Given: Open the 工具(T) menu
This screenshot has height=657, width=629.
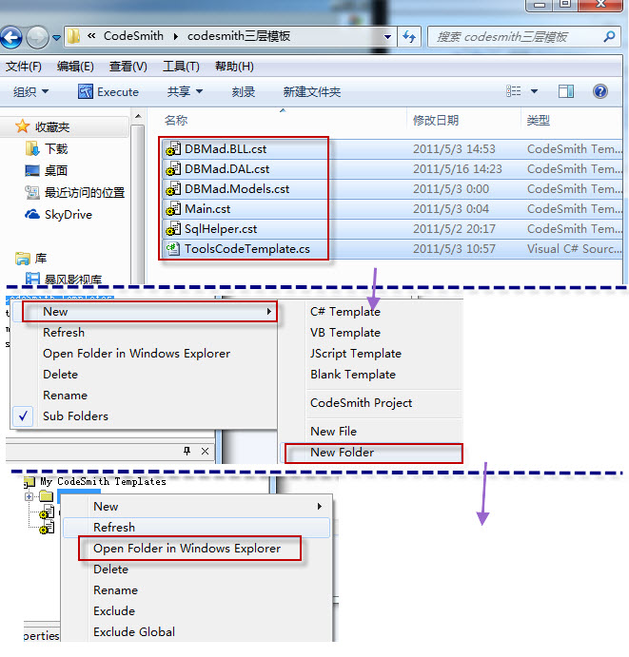Looking at the screenshot, I should [181, 67].
